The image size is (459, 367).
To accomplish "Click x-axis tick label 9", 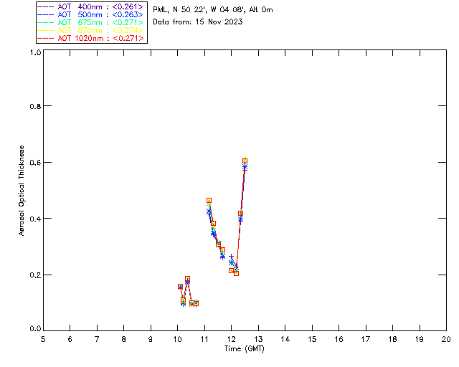I will click(x=151, y=339).
